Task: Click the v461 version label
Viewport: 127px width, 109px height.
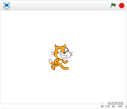Action: (x=7, y=9)
